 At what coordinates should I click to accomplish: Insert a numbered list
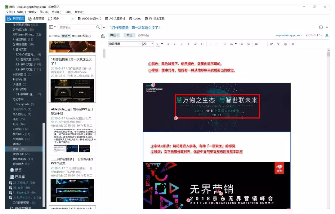217,44
